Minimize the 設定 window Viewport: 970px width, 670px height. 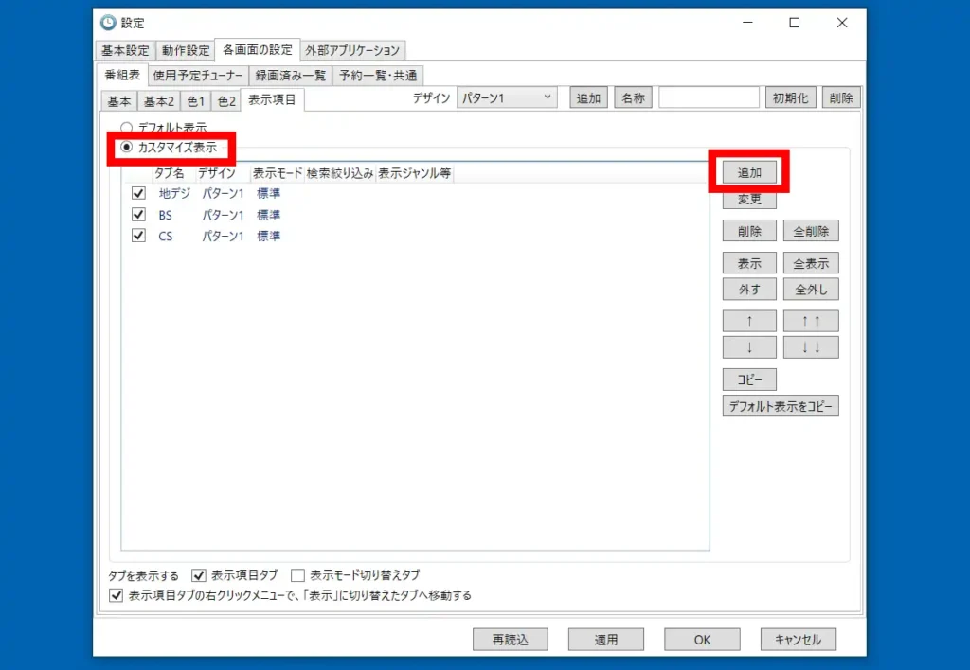748,23
